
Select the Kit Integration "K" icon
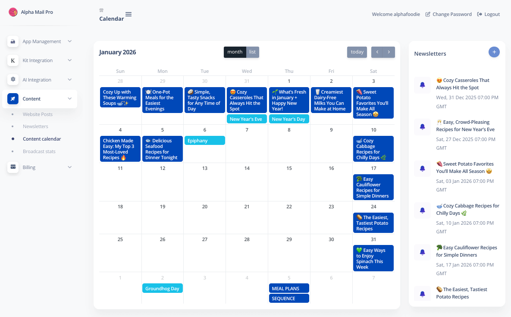pyautogui.click(x=13, y=60)
